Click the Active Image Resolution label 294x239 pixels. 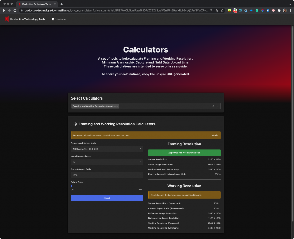click(x=160, y=165)
